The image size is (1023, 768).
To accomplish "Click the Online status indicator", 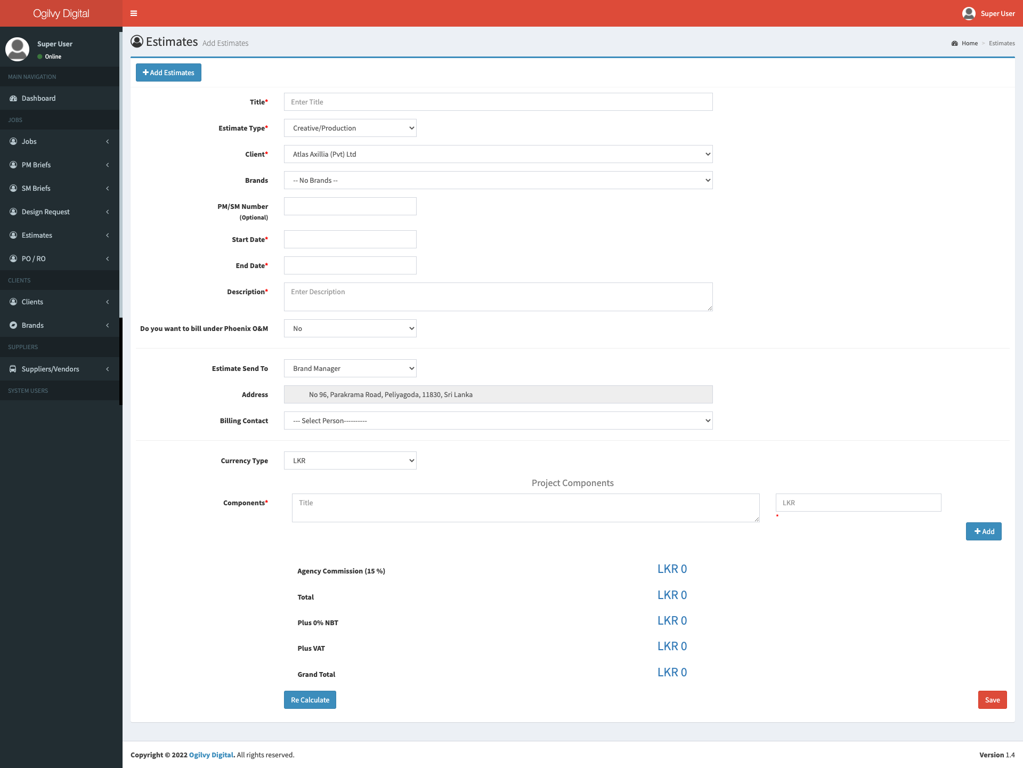I will (x=50, y=56).
